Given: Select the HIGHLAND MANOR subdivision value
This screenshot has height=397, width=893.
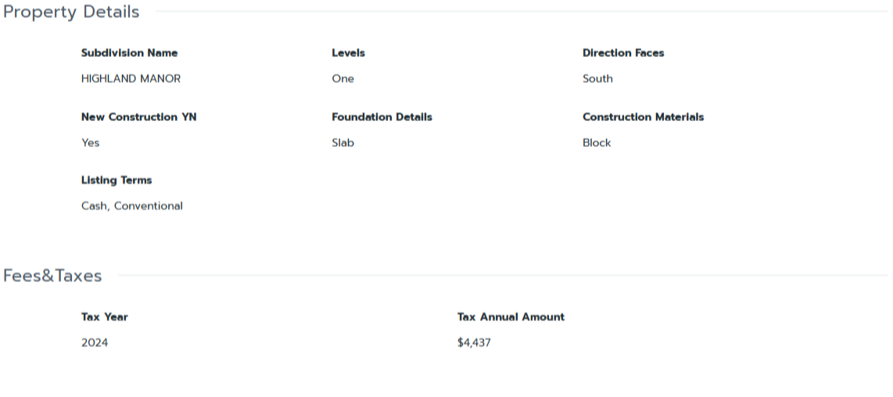Looking at the screenshot, I should 131,79.
